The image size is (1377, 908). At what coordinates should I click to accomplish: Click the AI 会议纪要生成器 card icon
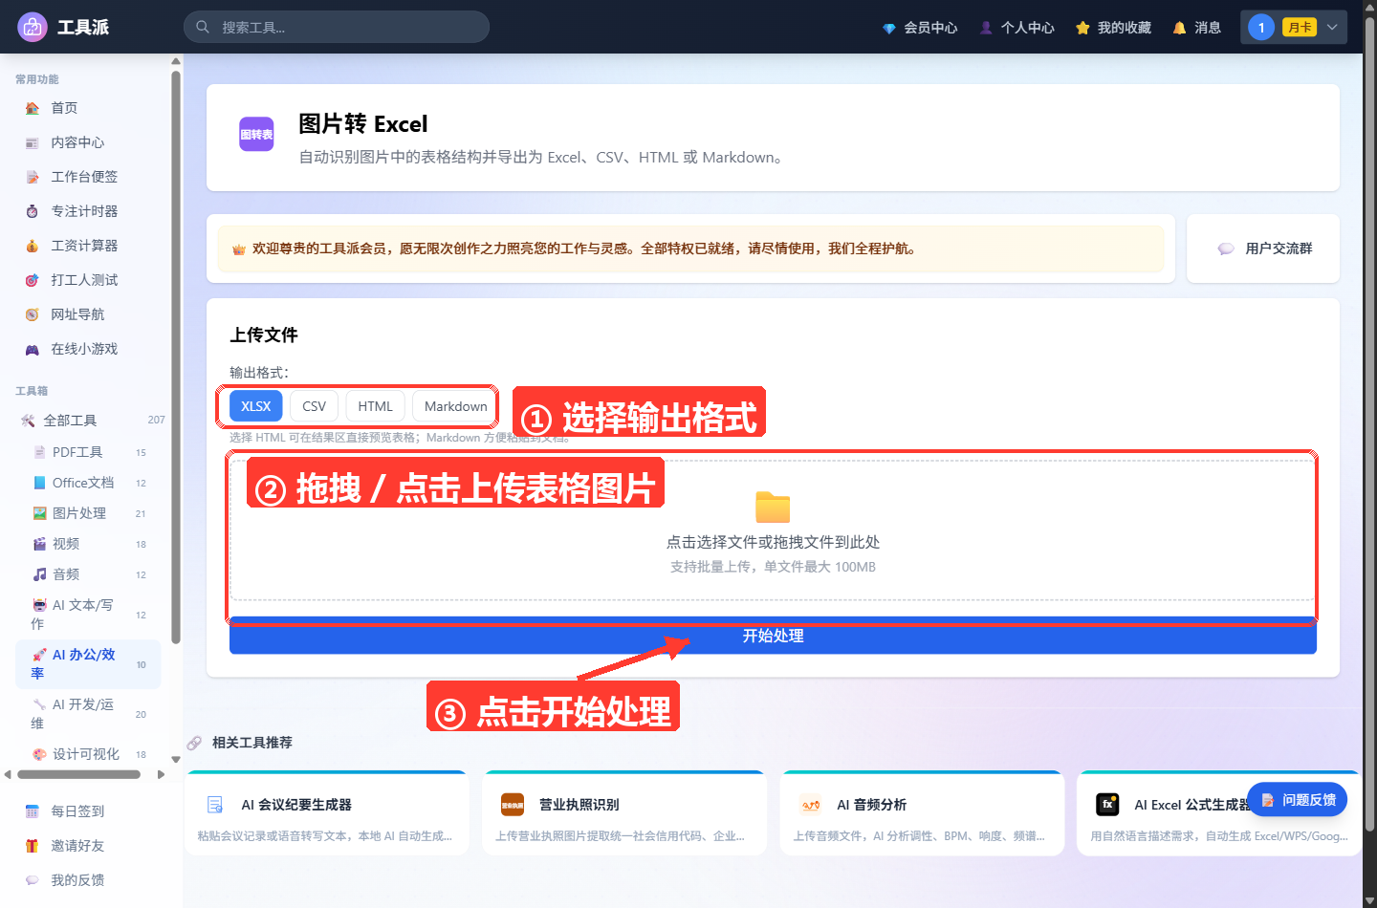(x=215, y=805)
